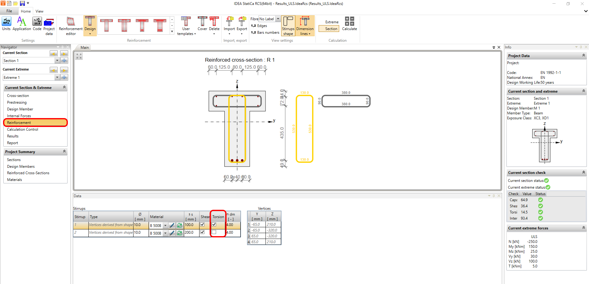Open Reinforced Cross-Sections summary
Viewport: 589px width, 284px height.
click(x=28, y=173)
